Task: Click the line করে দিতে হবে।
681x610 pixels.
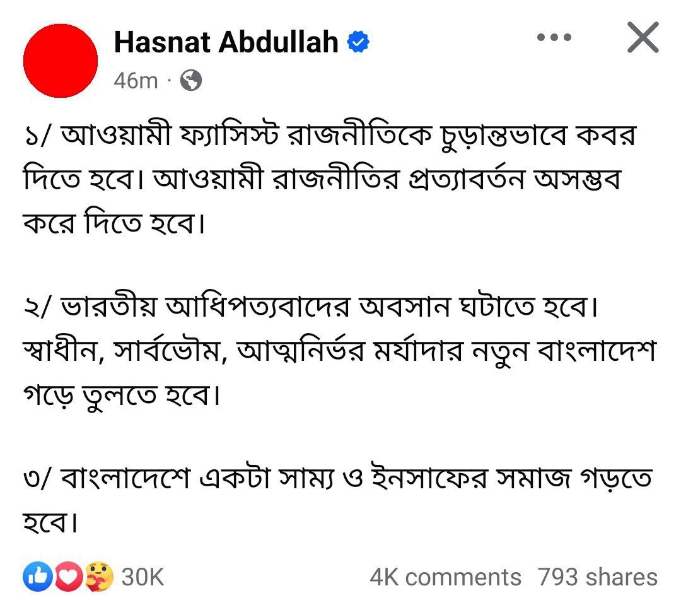Action: pos(113,223)
